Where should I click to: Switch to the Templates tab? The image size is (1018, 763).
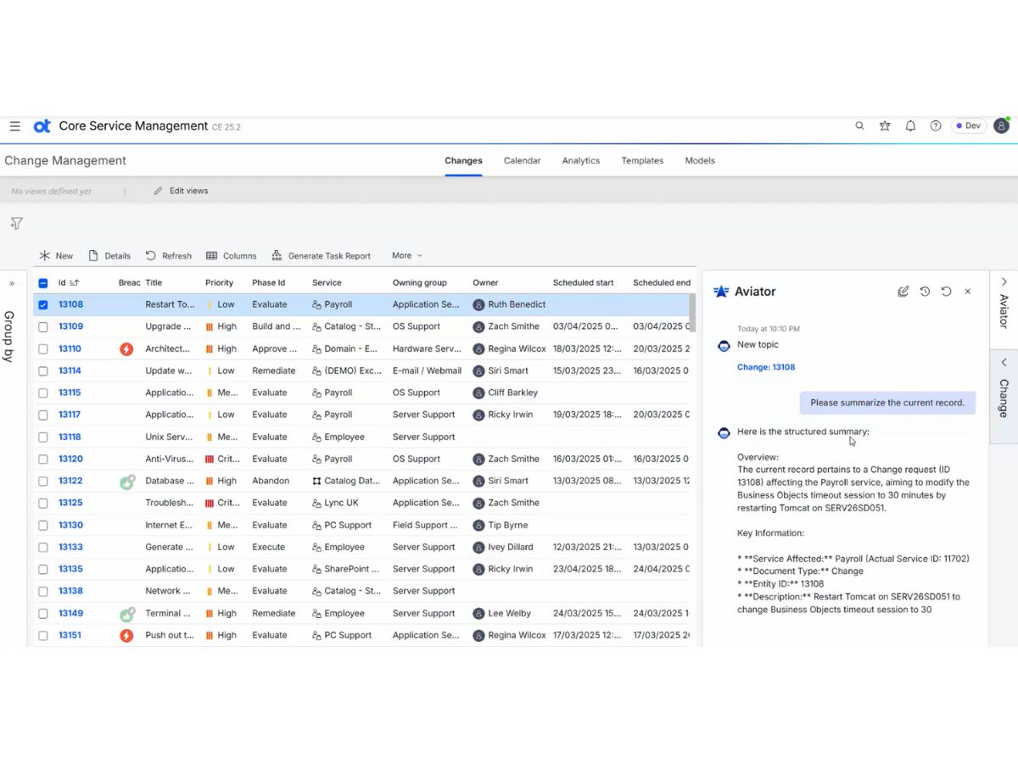[x=642, y=160]
